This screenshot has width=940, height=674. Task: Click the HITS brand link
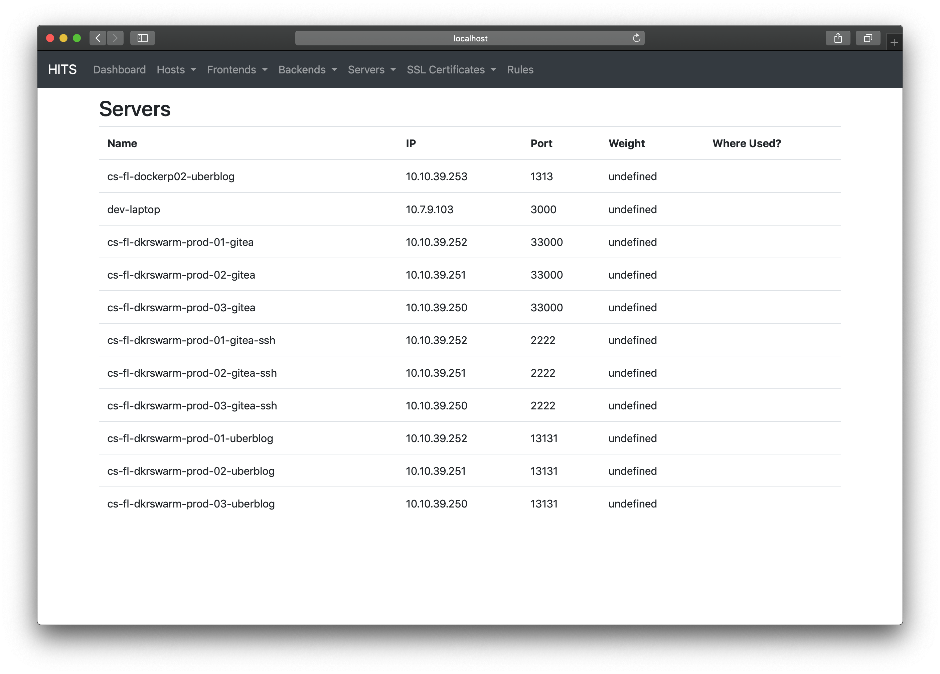[x=62, y=69]
